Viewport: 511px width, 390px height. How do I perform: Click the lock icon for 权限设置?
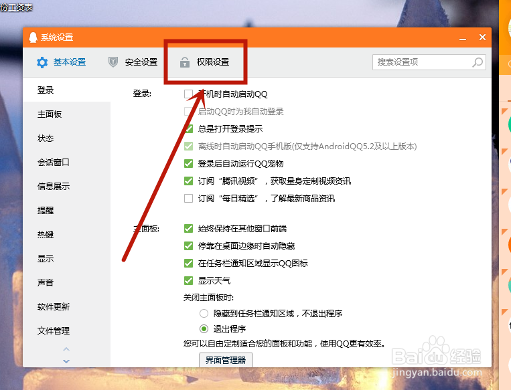(185, 62)
